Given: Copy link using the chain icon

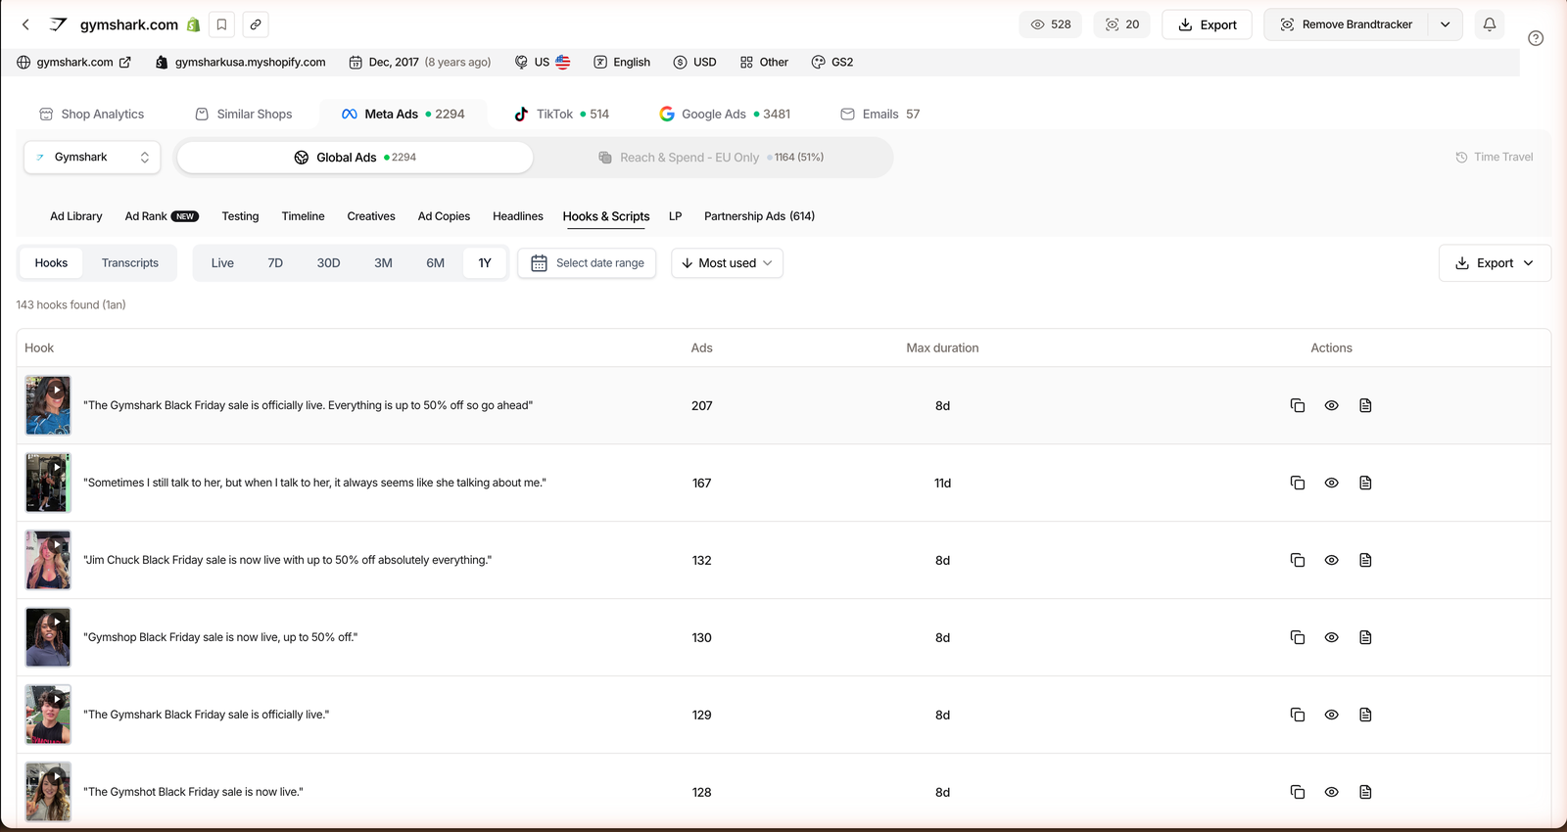Looking at the screenshot, I should (255, 24).
